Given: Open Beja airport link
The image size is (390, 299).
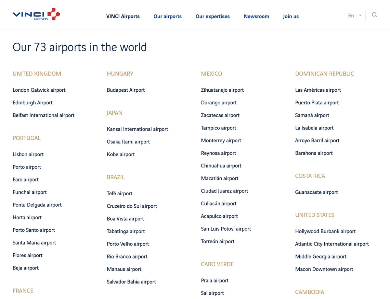Looking at the screenshot, I should [x=26, y=268].
